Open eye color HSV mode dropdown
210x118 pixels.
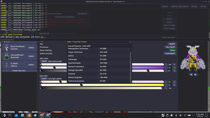point(44,79)
